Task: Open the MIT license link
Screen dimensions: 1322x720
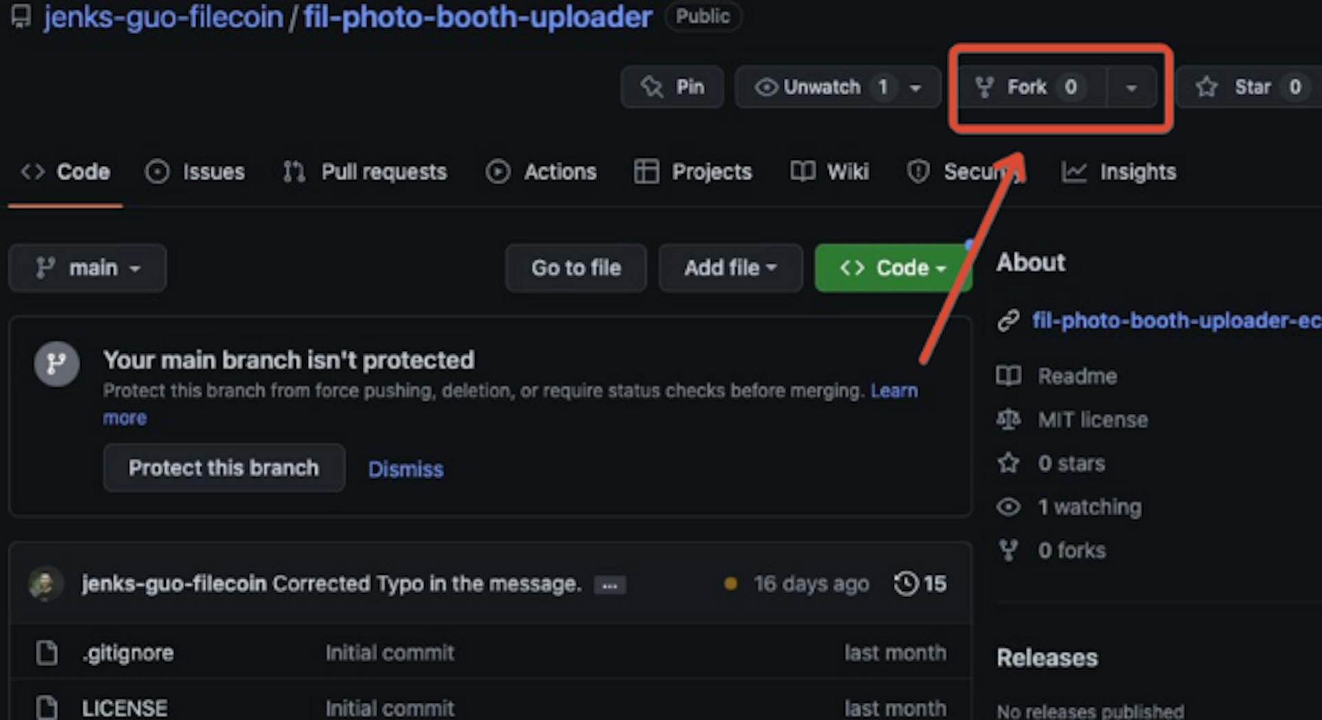Action: point(1093,420)
